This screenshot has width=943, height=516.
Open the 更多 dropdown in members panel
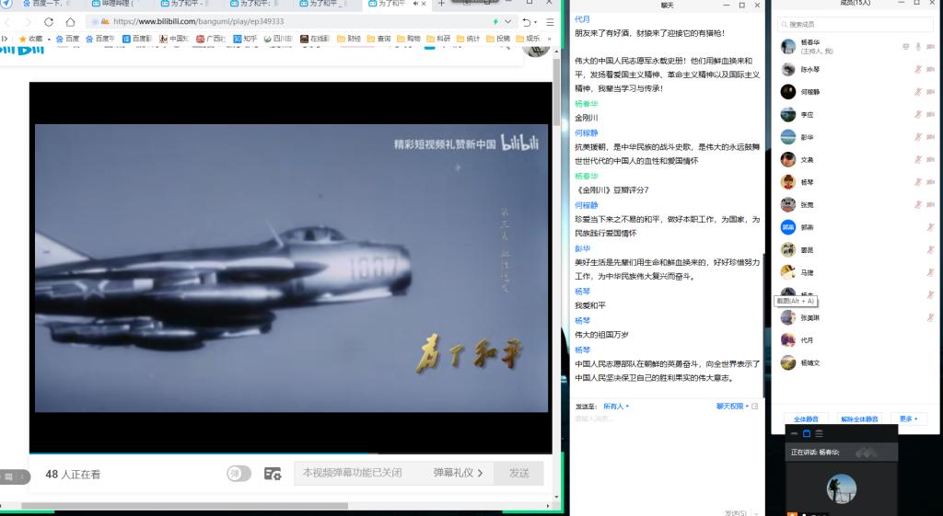tap(909, 419)
